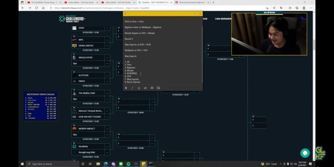Screen dimensions: 334x167
Task: Select the ALTITUDE team entry
Action: 91,75
